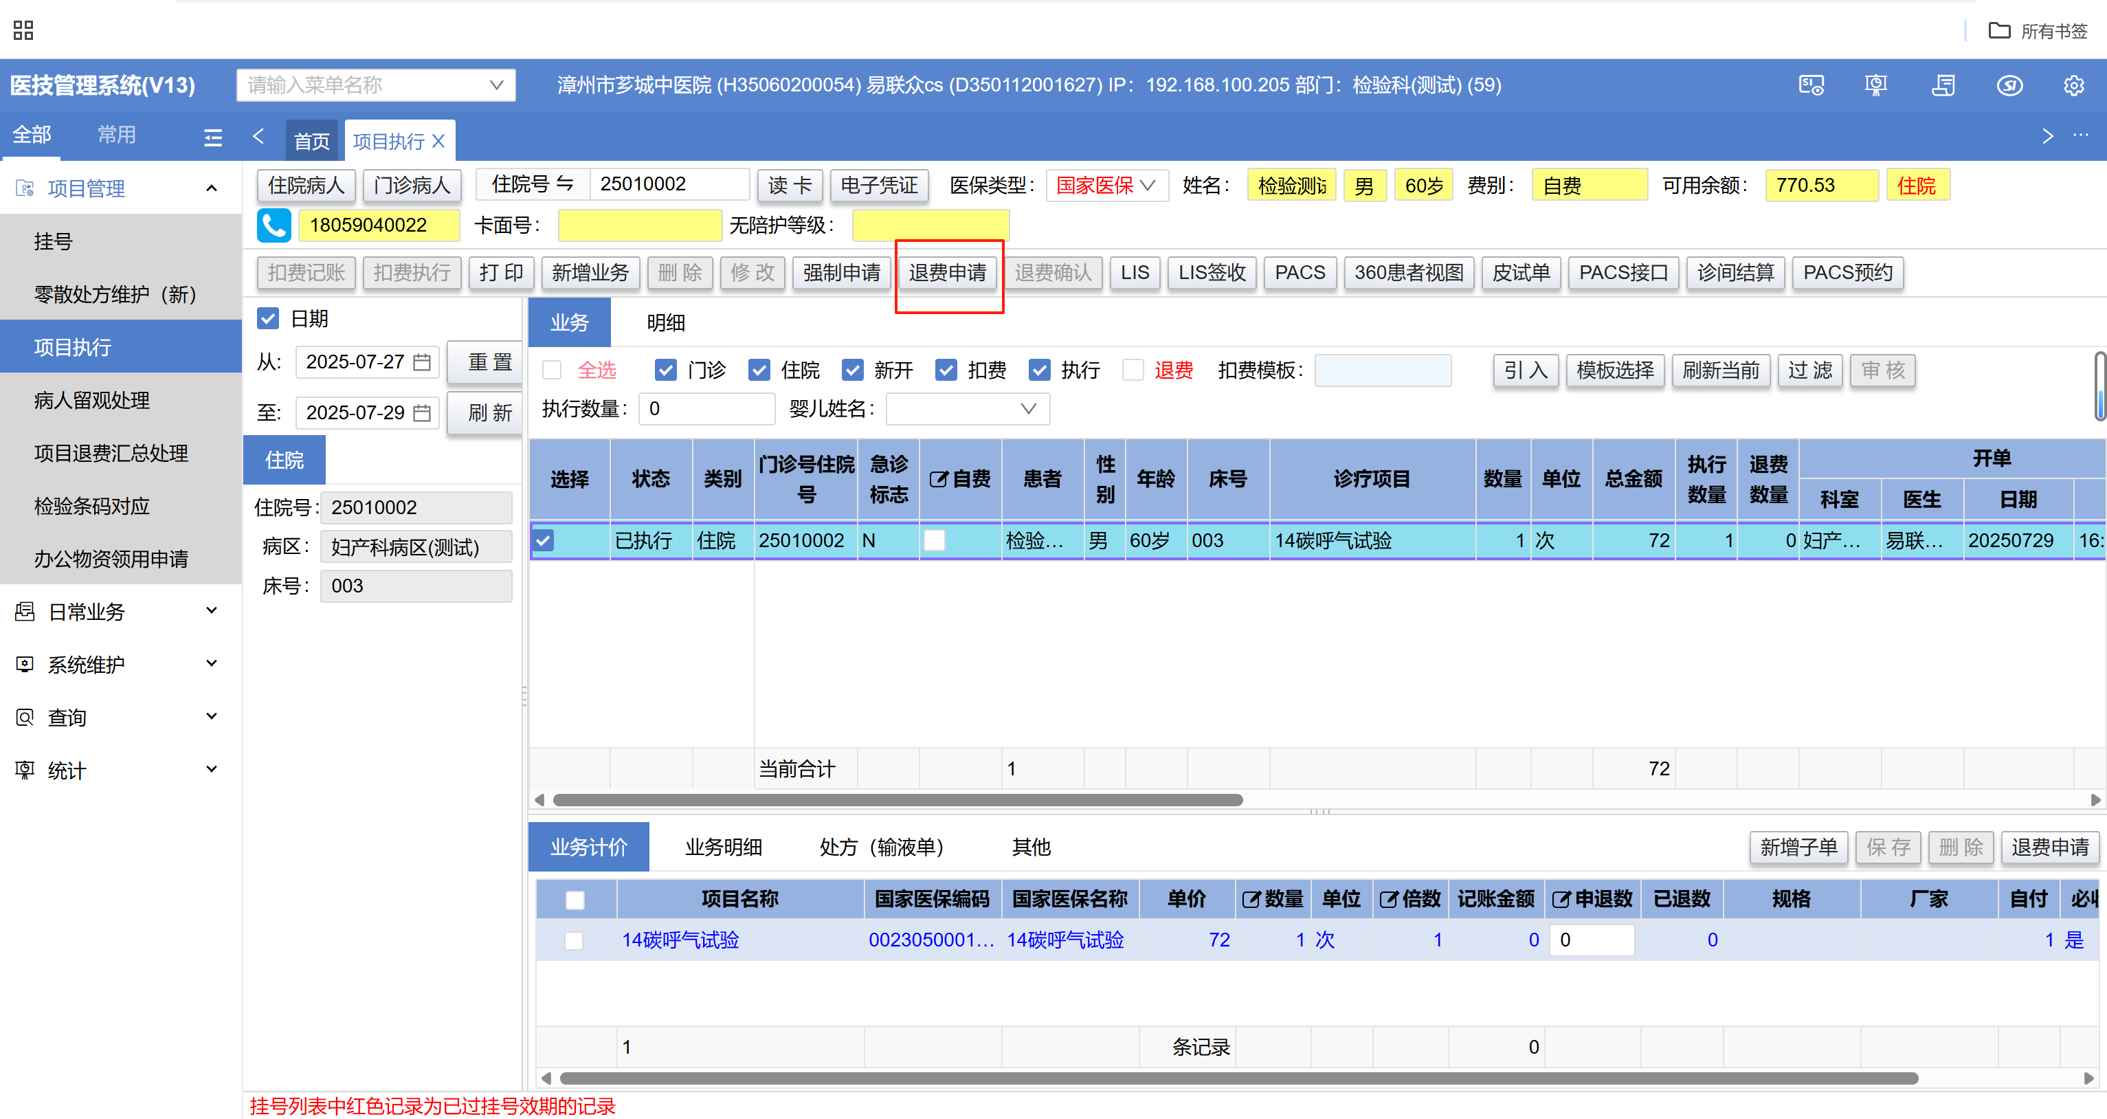This screenshot has height=1119, width=2107.
Task: Click the apps grid icon
Action: [23, 30]
